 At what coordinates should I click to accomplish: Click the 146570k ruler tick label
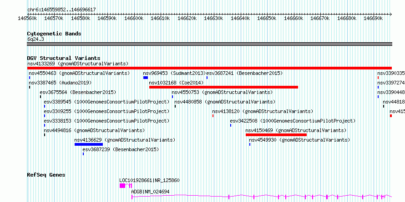click(x=54, y=18)
